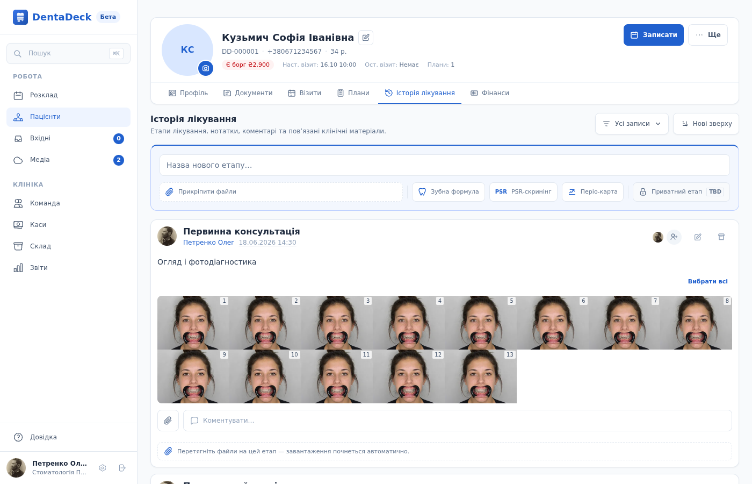Screen dimensions: 752x484
Task: Open photo thumbnail number 13
Action: (x=481, y=376)
